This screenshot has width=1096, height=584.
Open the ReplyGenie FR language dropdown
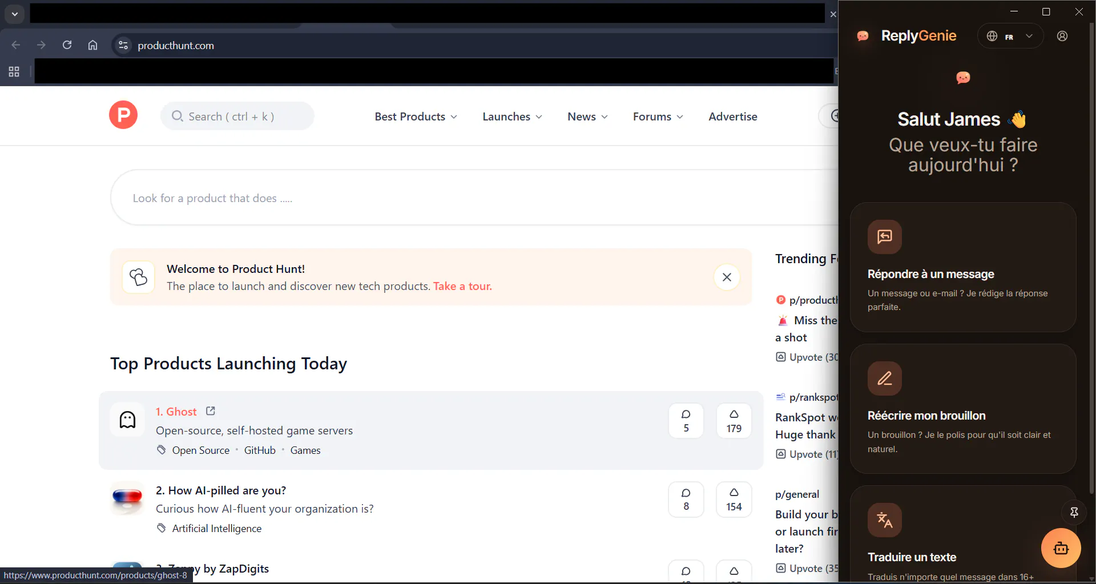coord(1010,36)
